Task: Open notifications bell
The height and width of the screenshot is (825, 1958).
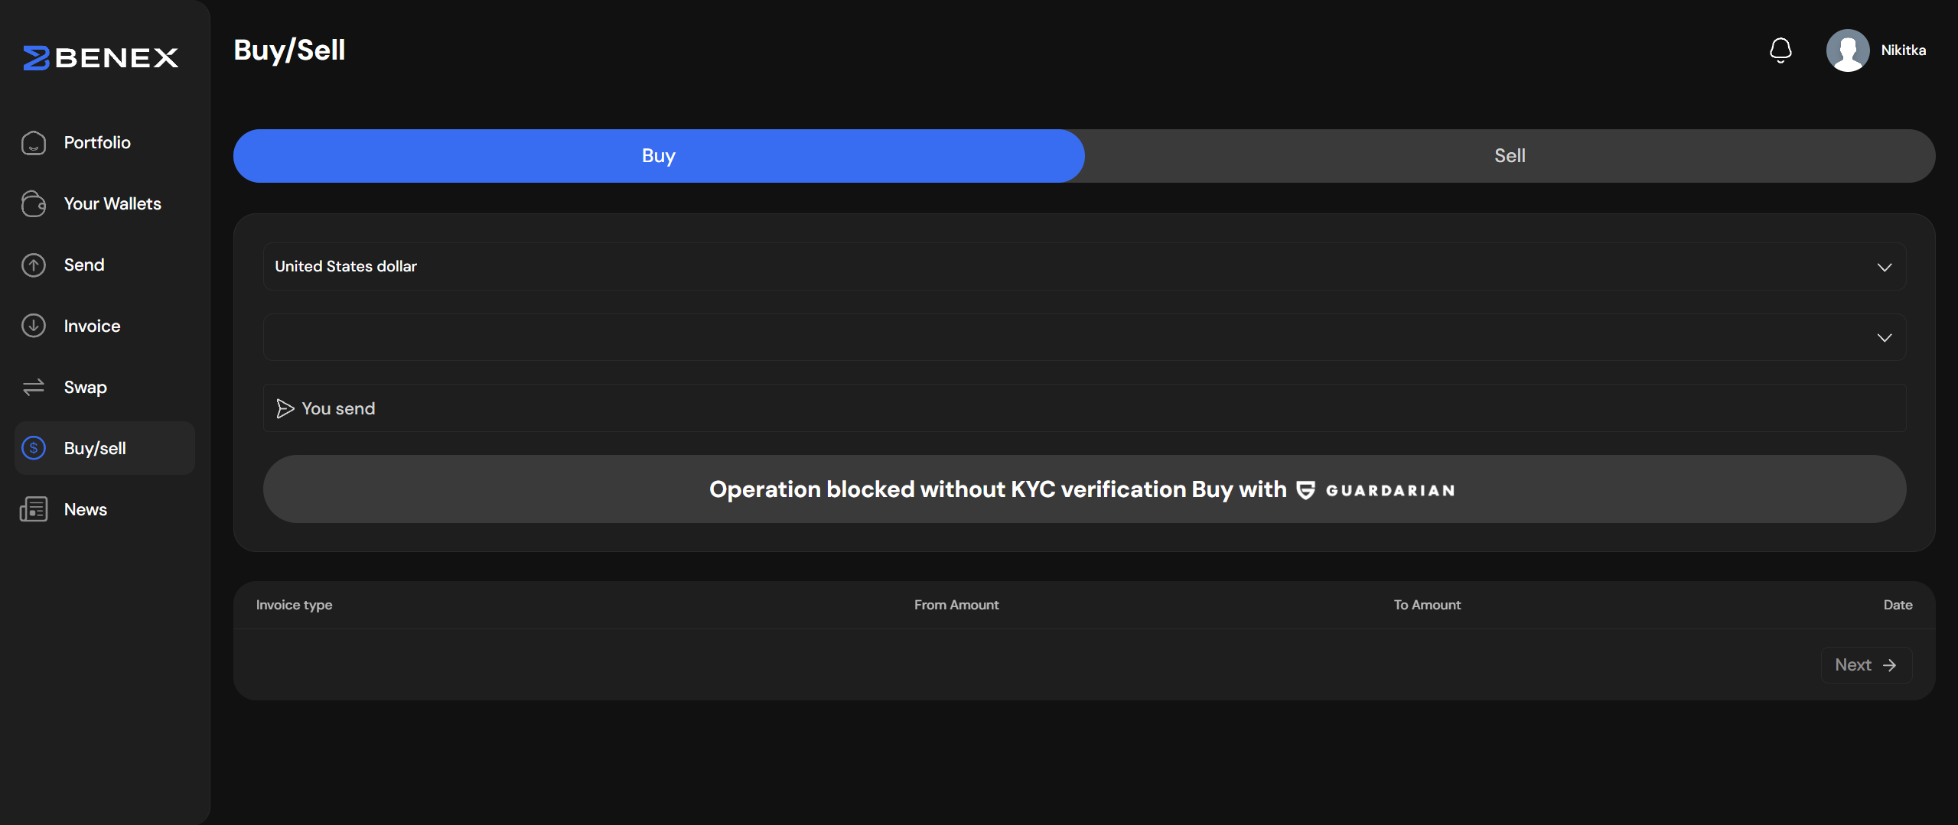Action: coord(1780,50)
